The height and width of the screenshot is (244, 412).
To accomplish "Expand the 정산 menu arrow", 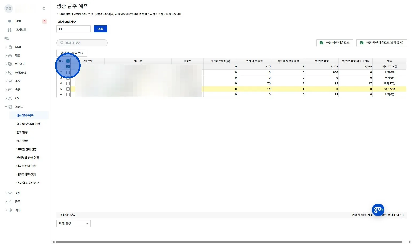I will [6, 193].
